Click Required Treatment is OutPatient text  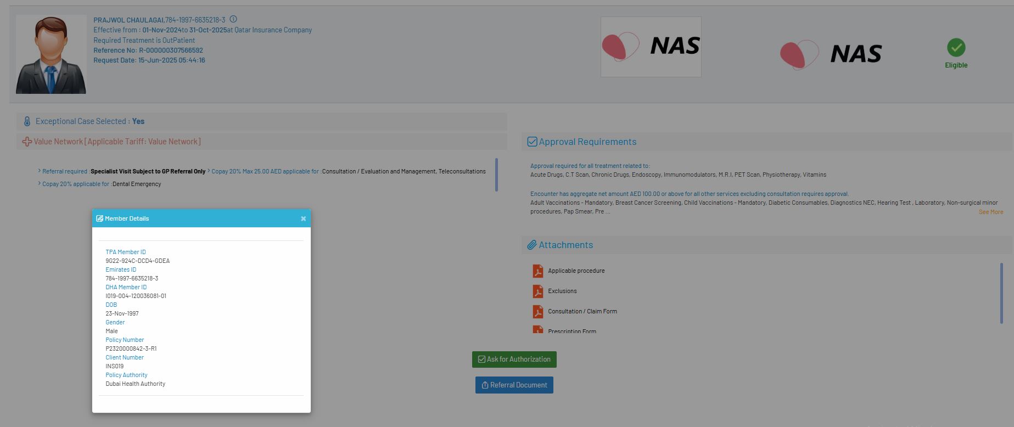[144, 40]
